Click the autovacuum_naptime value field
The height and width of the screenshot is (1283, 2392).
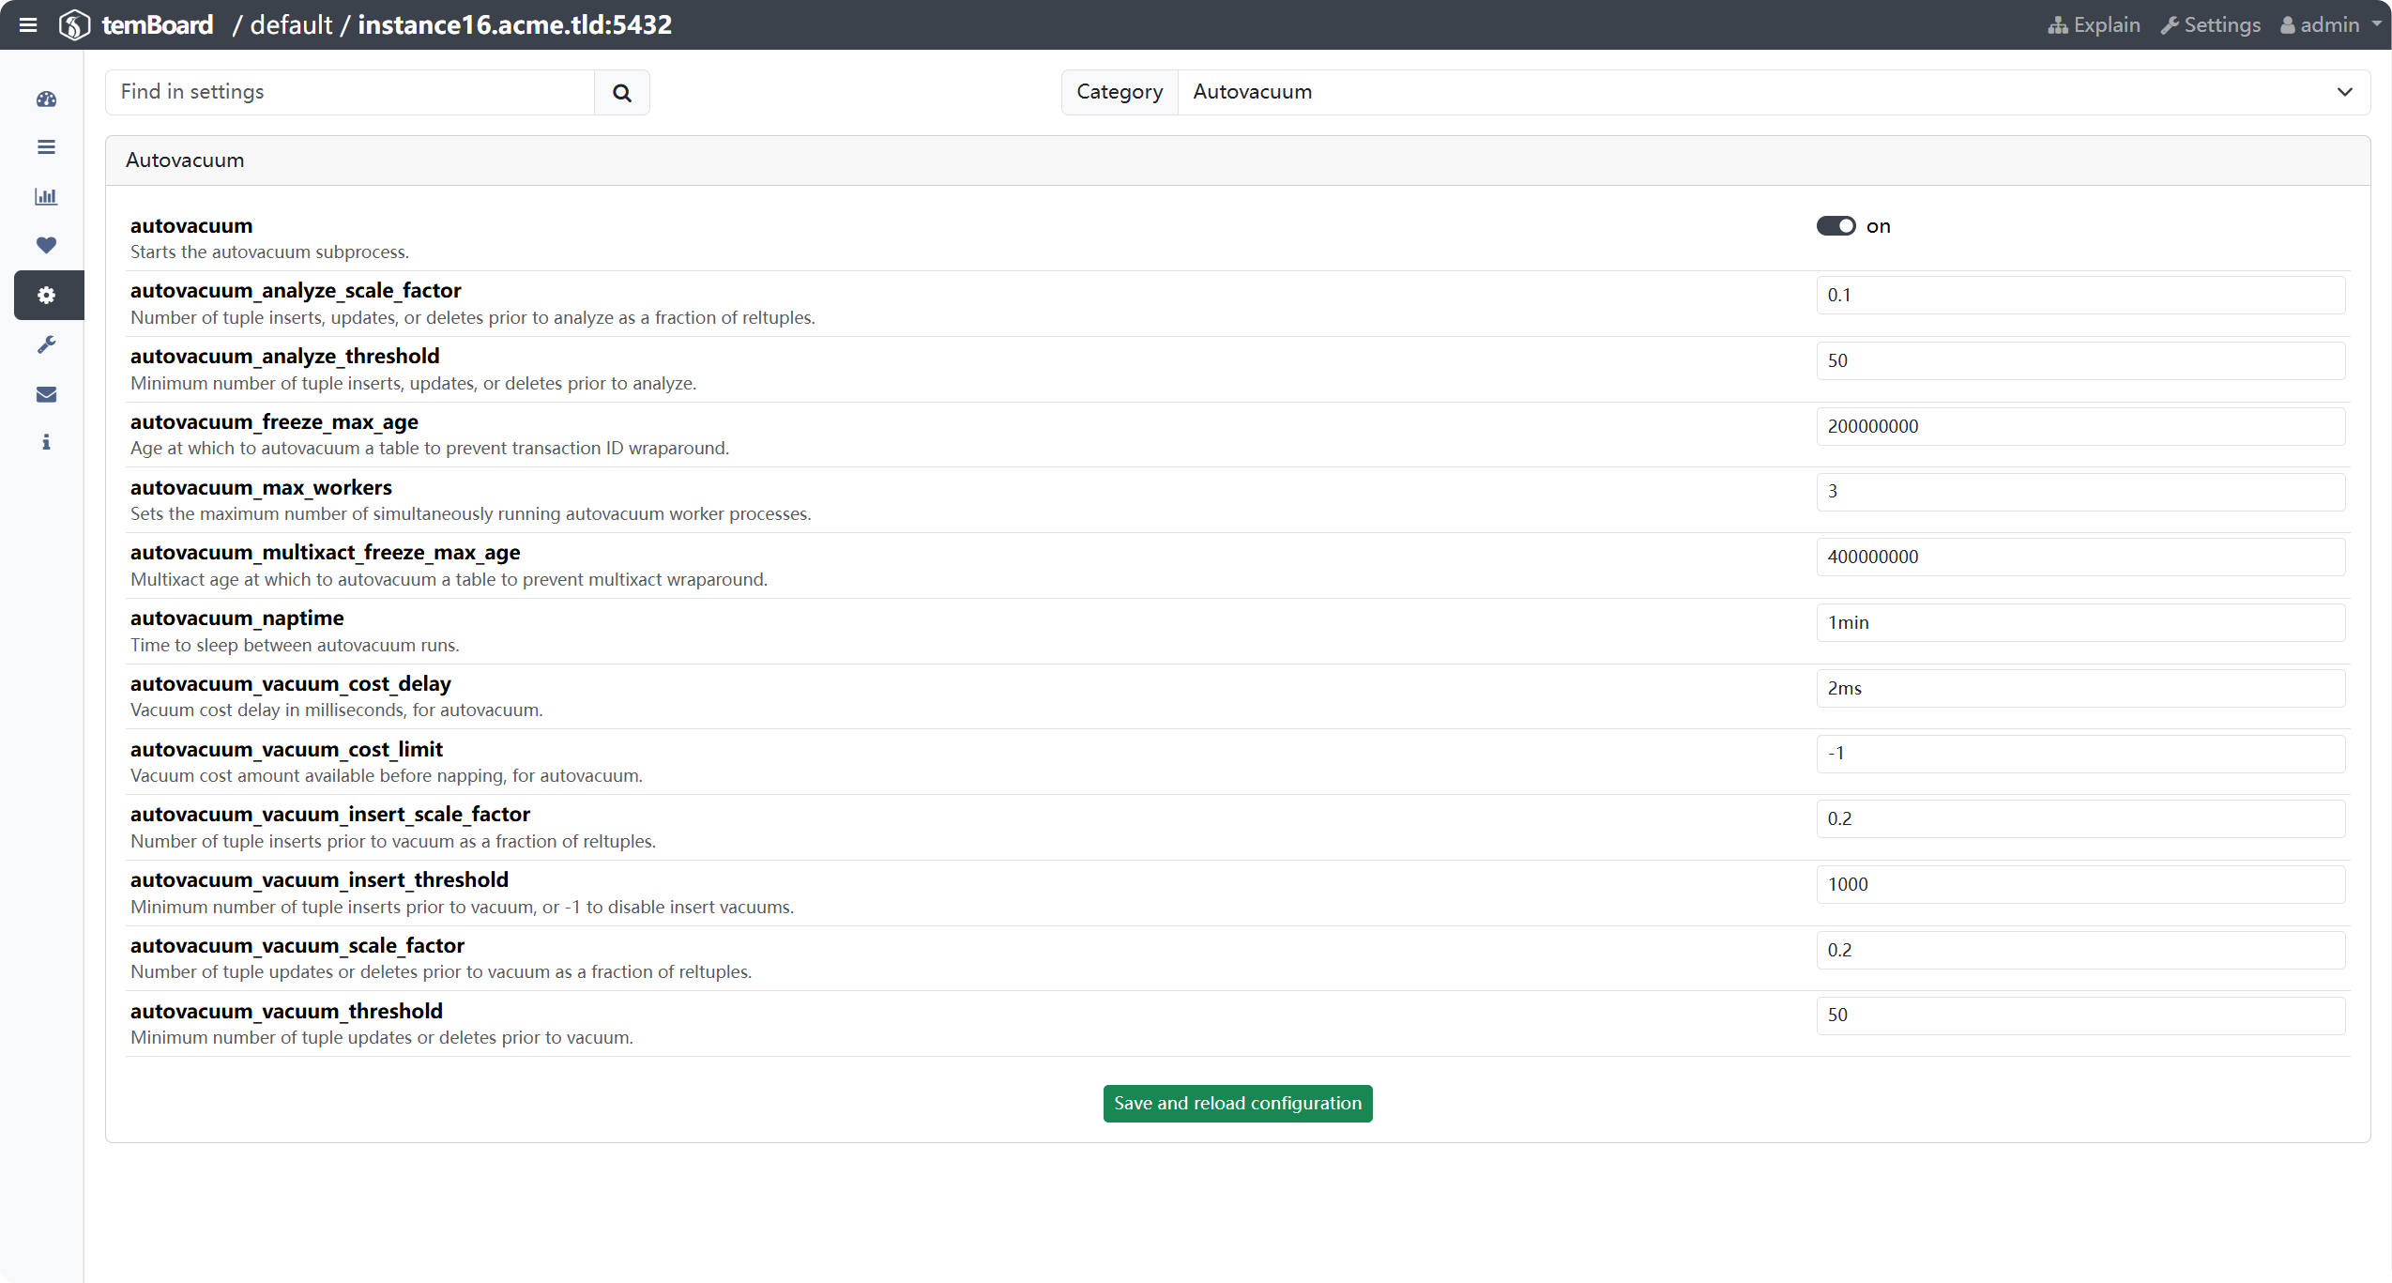(x=2080, y=623)
